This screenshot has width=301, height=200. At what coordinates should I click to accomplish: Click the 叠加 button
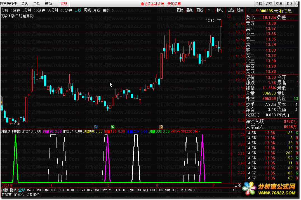[190, 10]
